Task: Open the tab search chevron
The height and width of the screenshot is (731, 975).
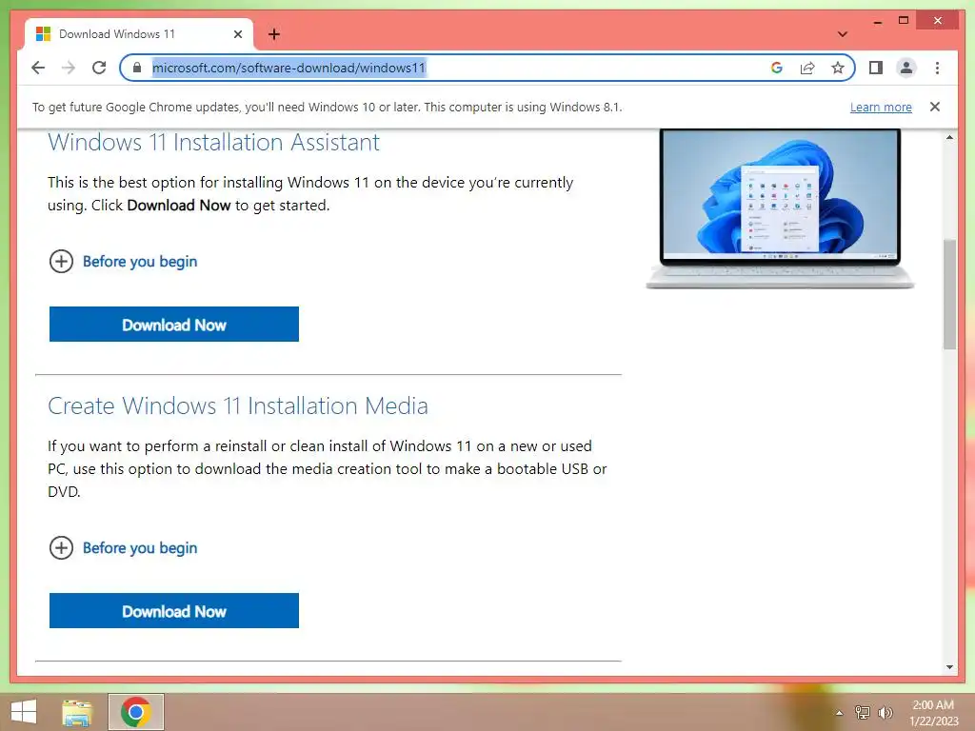Action: [x=842, y=34]
